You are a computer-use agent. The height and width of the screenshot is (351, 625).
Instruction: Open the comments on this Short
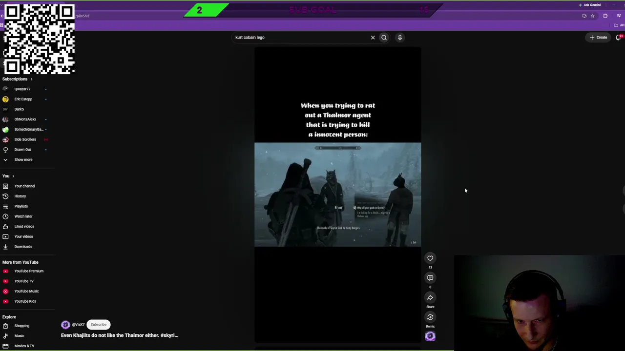click(430, 278)
